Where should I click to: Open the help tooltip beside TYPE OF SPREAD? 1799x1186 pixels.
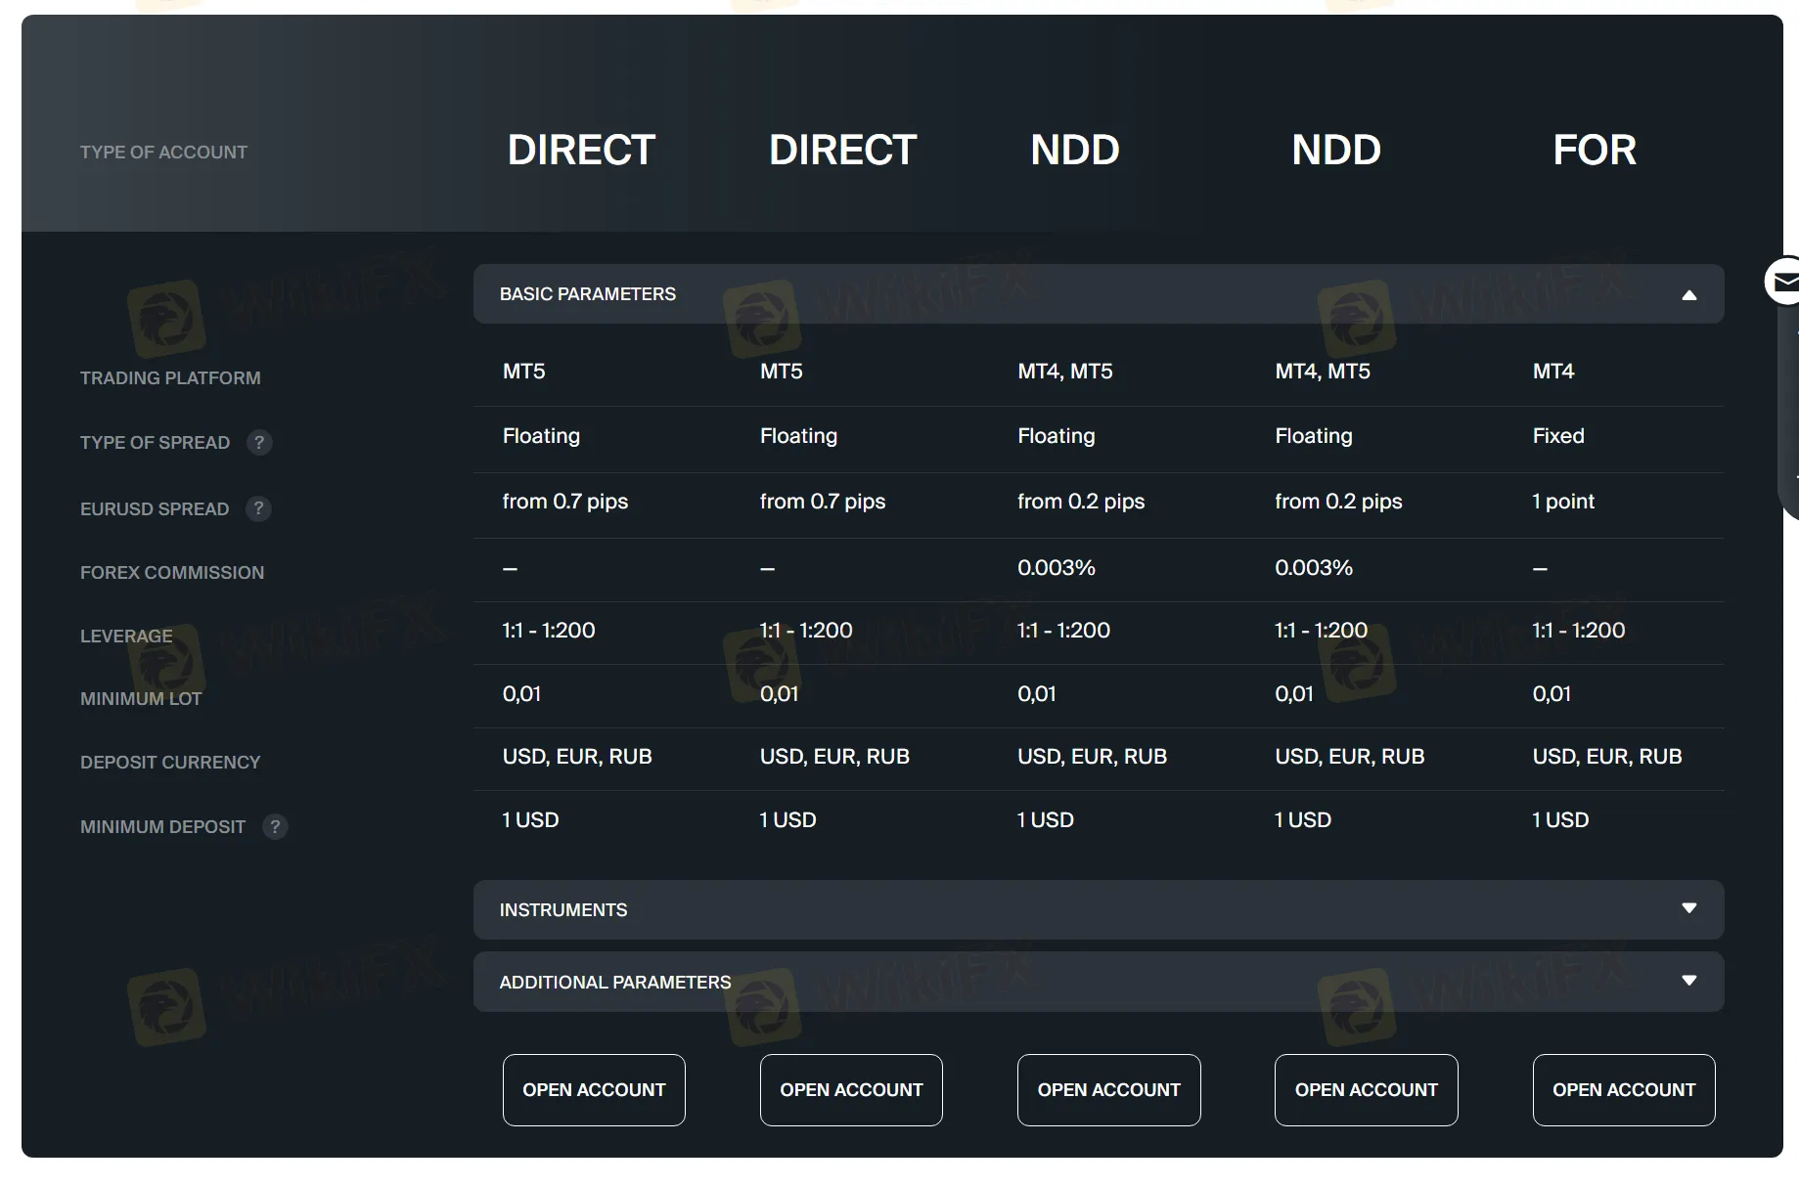(259, 442)
